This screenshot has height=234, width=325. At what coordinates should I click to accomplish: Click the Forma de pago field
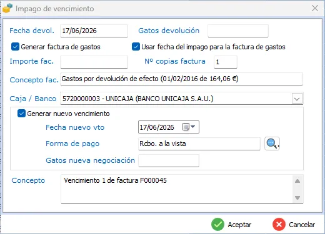[x=199, y=144]
